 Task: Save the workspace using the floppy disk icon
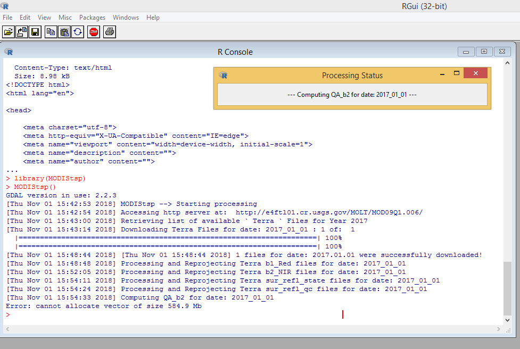[x=35, y=31]
